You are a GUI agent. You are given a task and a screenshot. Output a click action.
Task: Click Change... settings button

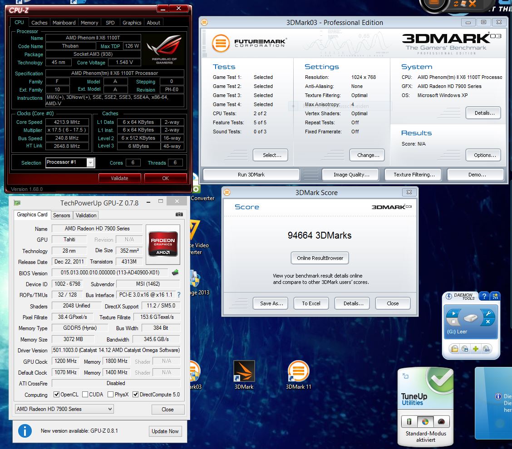pyautogui.click(x=367, y=155)
